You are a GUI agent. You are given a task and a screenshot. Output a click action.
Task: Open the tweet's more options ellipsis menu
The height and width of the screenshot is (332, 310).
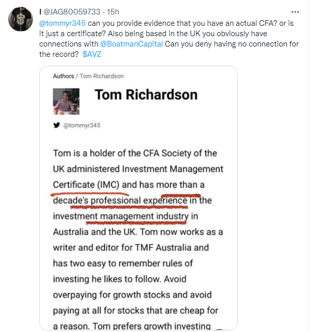click(295, 11)
